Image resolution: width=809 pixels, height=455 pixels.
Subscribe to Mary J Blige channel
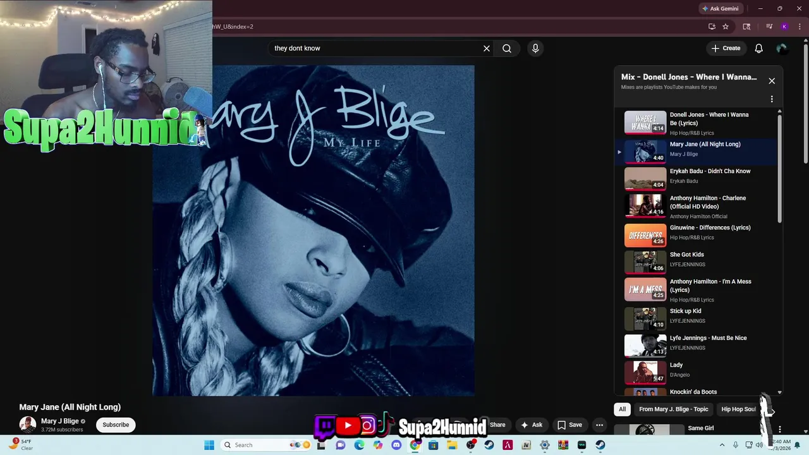pos(116,425)
